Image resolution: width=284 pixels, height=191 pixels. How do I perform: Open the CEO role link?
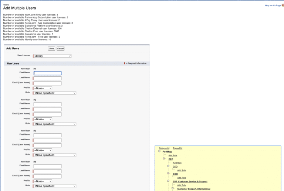click(171, 159)
